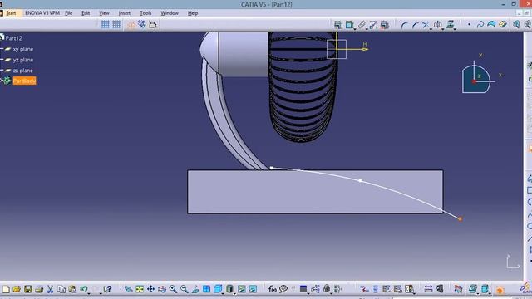The height and width of the screenshot is (299, 532).
Task: Select the highlighted PartBody node
Action: point(24,81)
